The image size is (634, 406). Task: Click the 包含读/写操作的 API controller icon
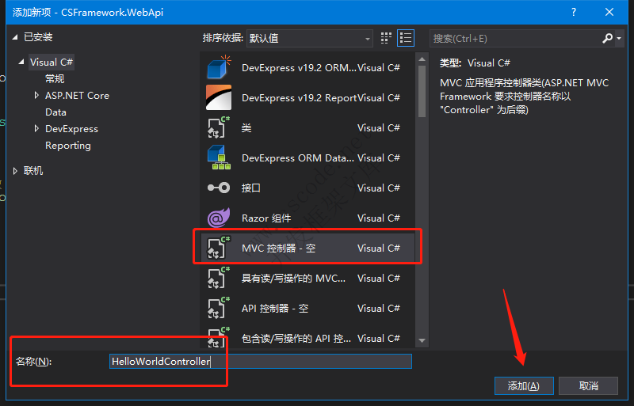219,337
